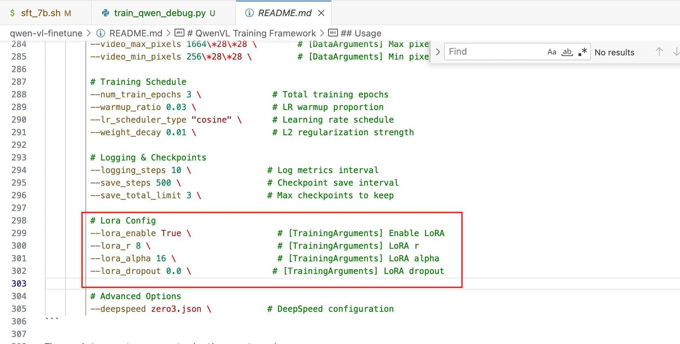Screen dimensions: 680x344
Task: Expand the replace row in Find widget
Action: 438,52
